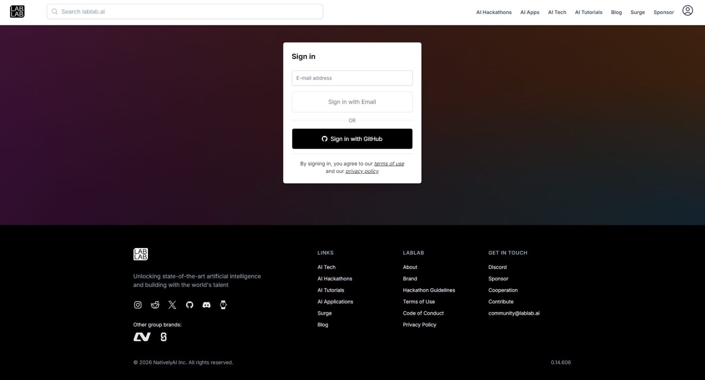Open the Sponsor page from the header
Viewport: 705px width, 380px height.
pos(663,12)
